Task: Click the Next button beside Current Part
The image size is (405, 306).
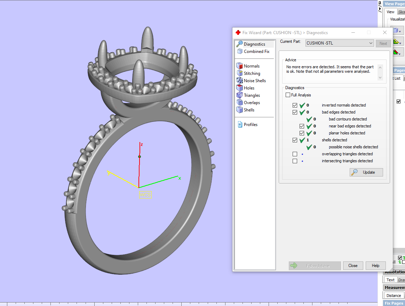Action: [x=383, y=44]
